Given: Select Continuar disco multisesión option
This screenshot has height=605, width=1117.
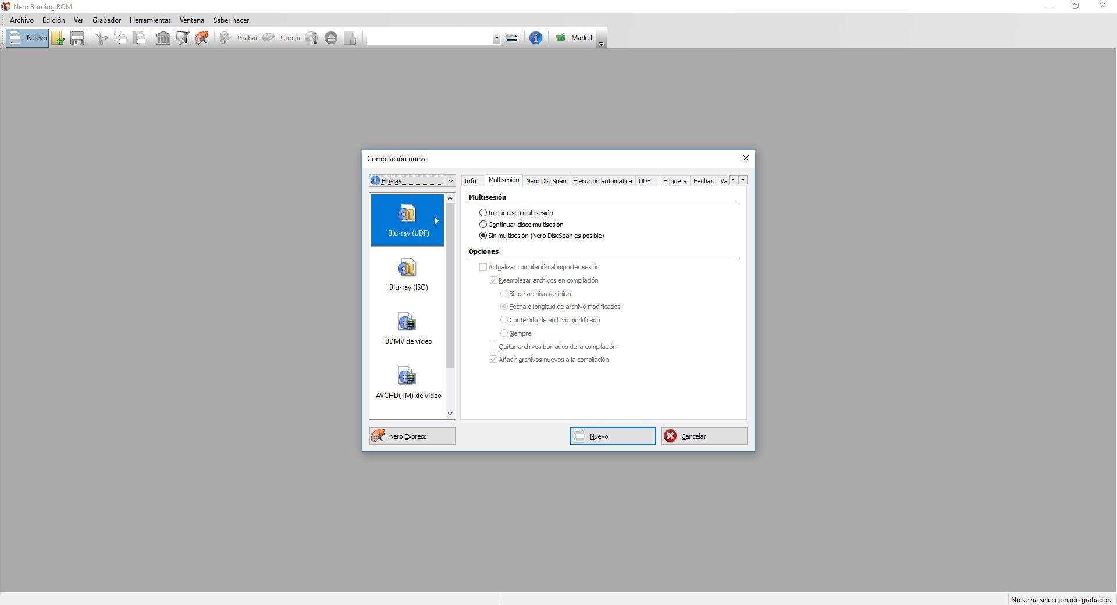Looking at the screenshot, I should 521,225.
